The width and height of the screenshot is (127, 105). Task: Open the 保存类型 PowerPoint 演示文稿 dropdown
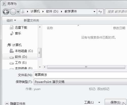click(80, 82)
